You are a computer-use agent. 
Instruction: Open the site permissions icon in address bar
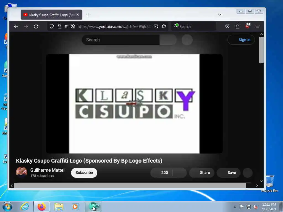pyautogui.click(x=67, y=26)
